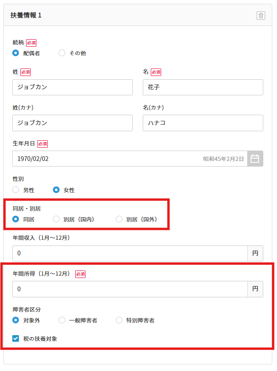The width and height of the screenshot is (277, 371).
Task: Select 配偶者 relationship radio button
Action: pos(16,53)
